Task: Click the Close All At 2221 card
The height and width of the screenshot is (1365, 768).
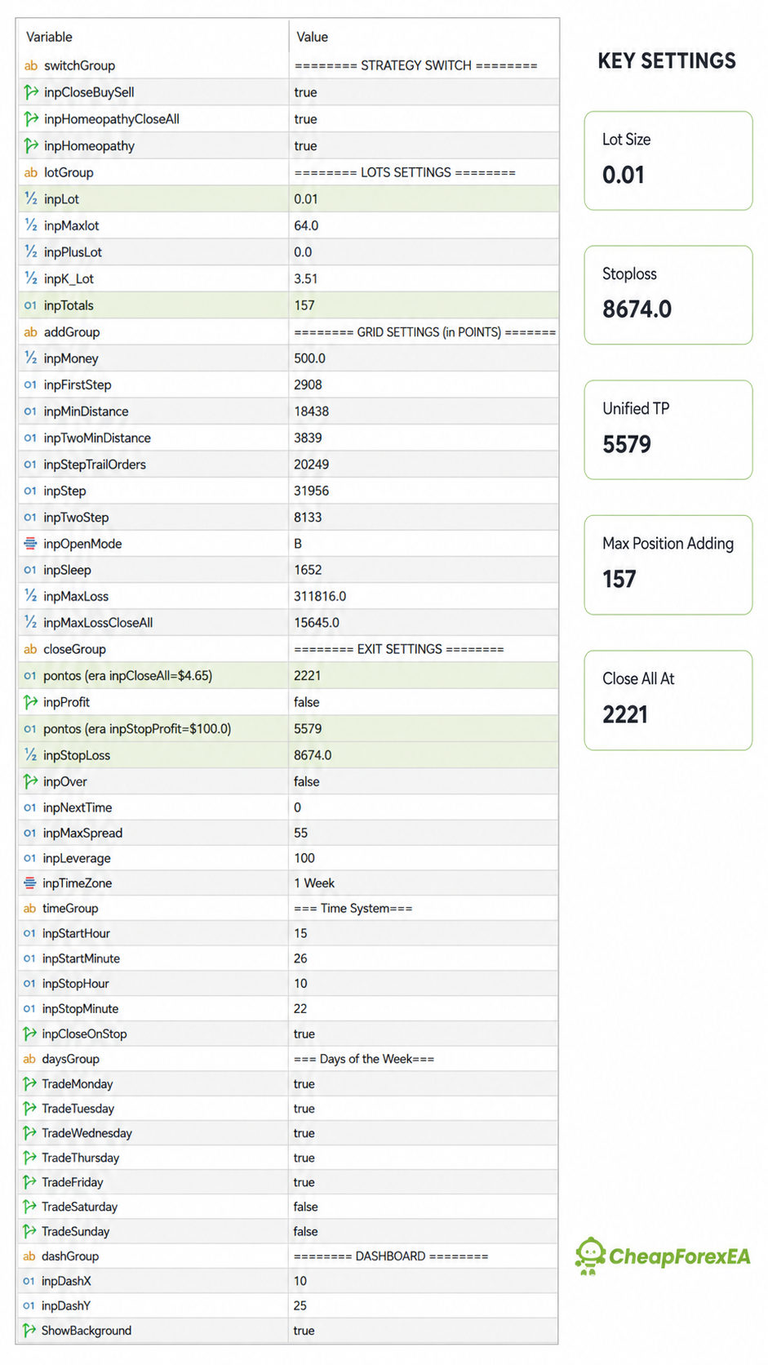Action: coord(668,700)
